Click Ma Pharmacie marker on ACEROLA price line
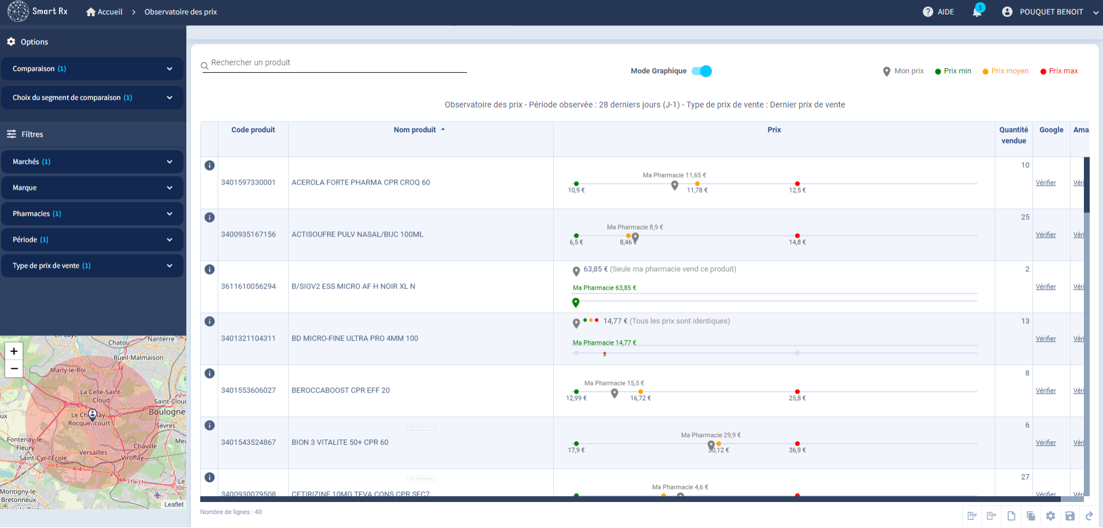Viewport: 1103px width, 528px height. pos(675,185)
